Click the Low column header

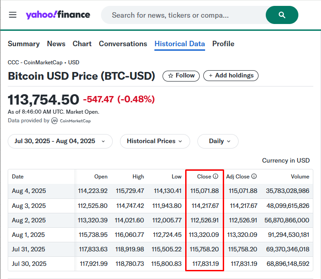(x=177, y=177)
